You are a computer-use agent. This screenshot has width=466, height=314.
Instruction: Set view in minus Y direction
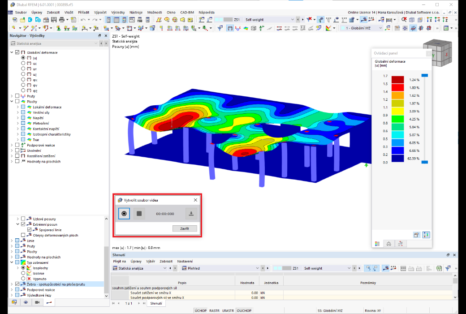(437, 20)
